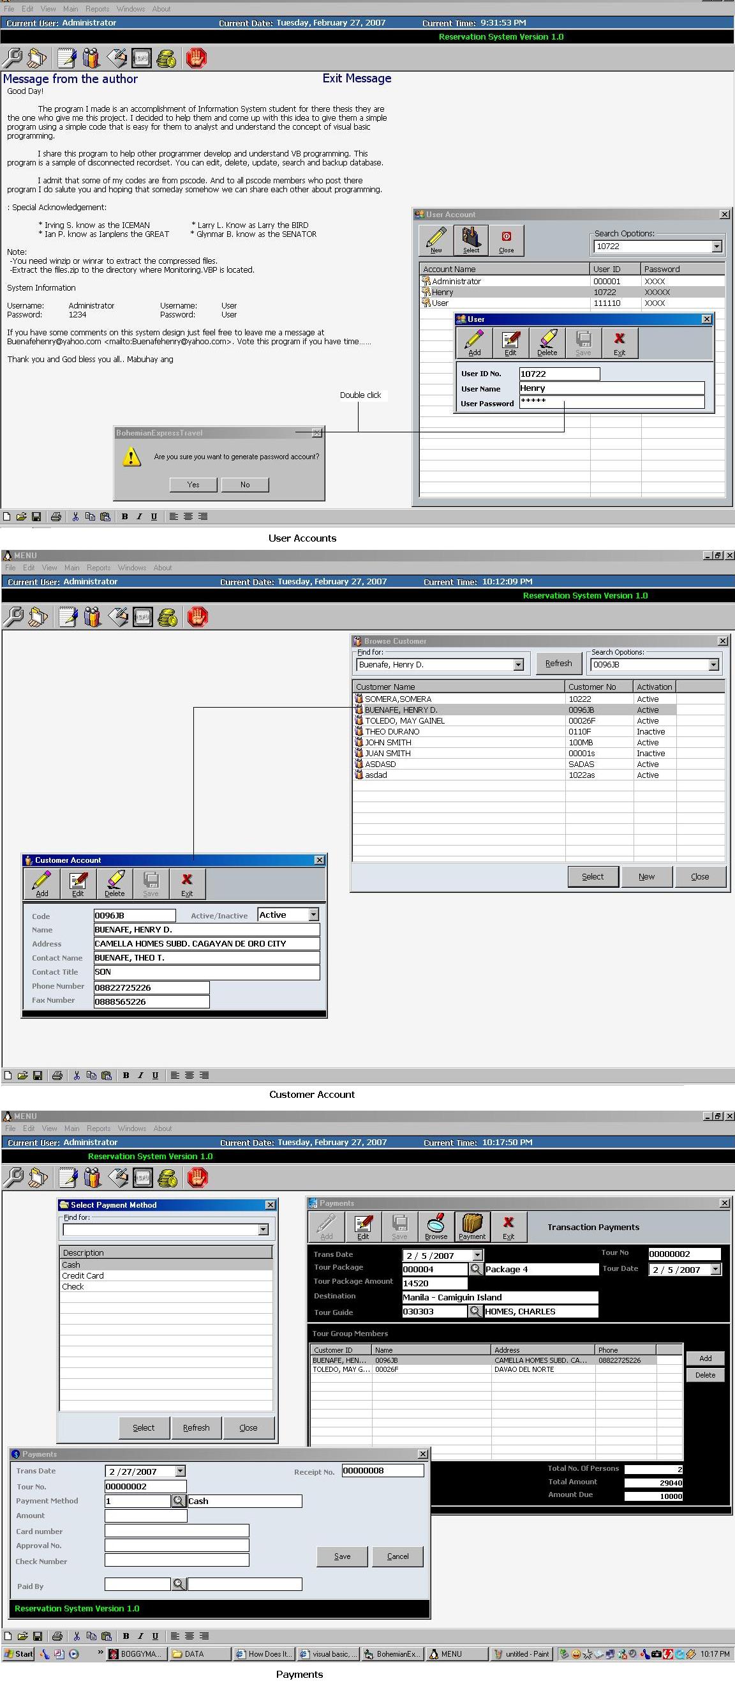Click the magnifier icon beside Tour Package 000004
The width and height of the screenshot is (735, 1688).
pyautogui.click(x=476, y=1268)
